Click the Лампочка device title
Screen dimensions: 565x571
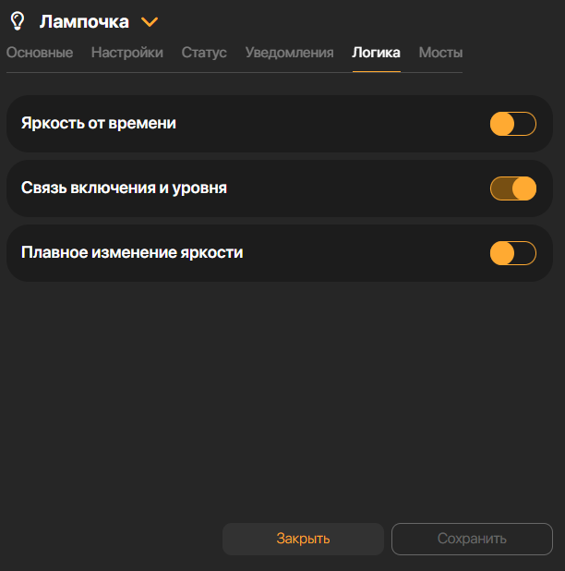pyautogui.click(x=84, y=21)
